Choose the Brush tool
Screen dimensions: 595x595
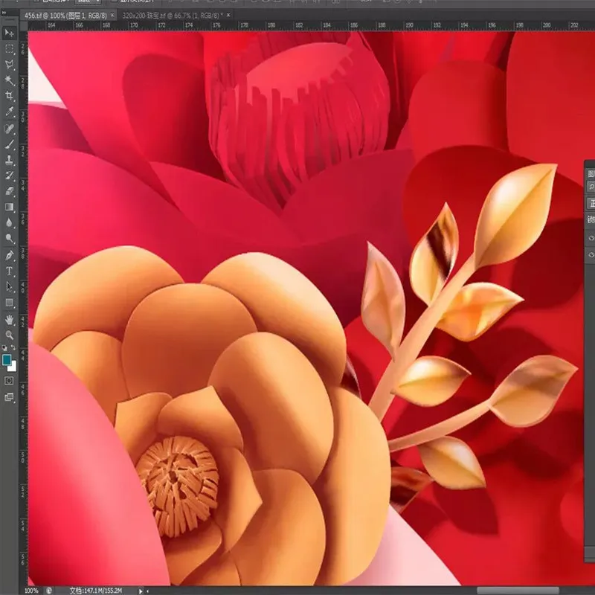10,144
